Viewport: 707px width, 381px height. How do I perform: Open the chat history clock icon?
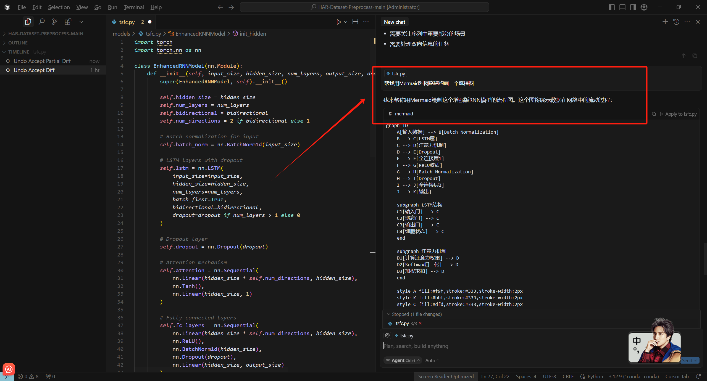point(676,22)
